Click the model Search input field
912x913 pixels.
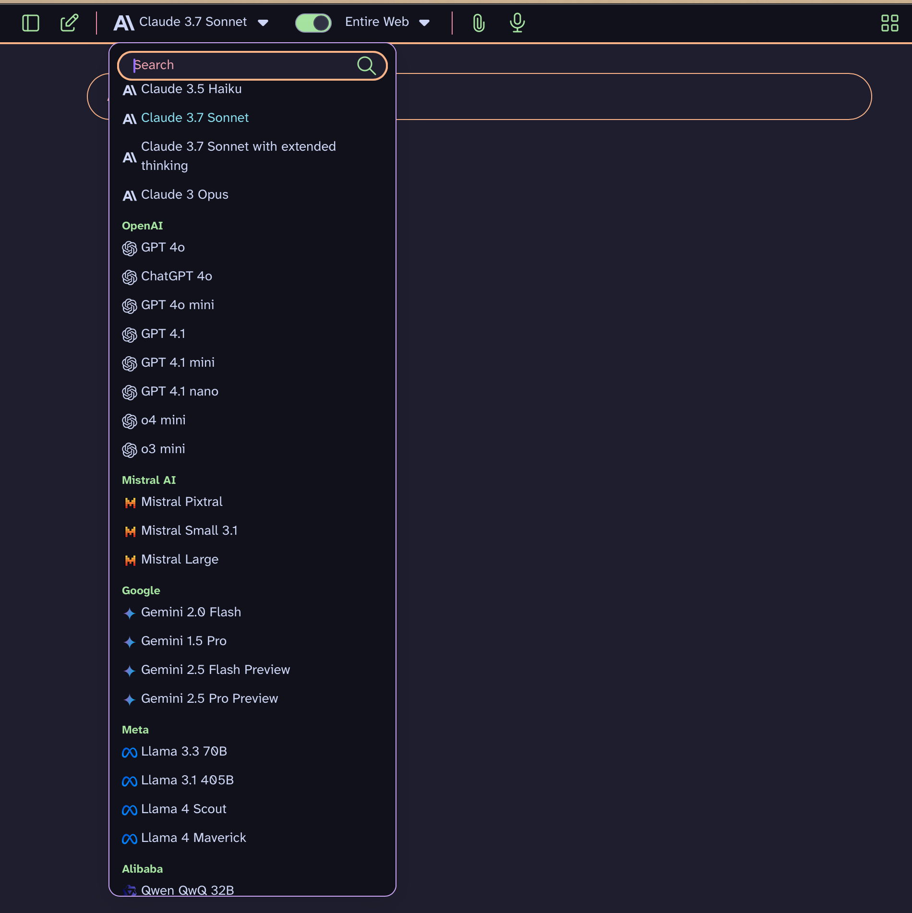(240, 65)
